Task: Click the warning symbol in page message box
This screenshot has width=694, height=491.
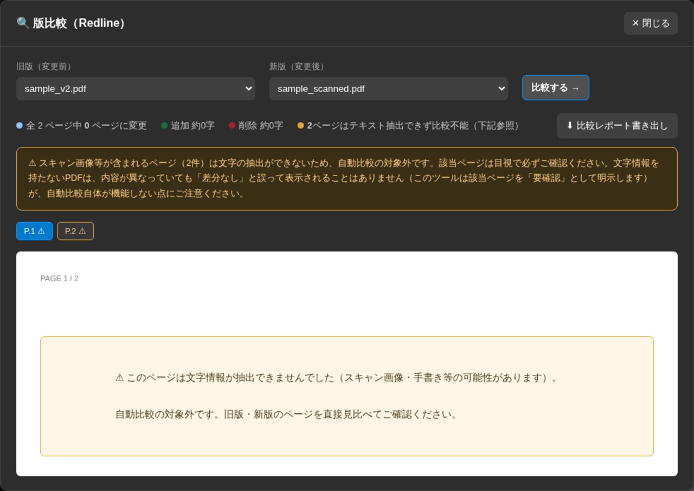Action: (120, 378)
